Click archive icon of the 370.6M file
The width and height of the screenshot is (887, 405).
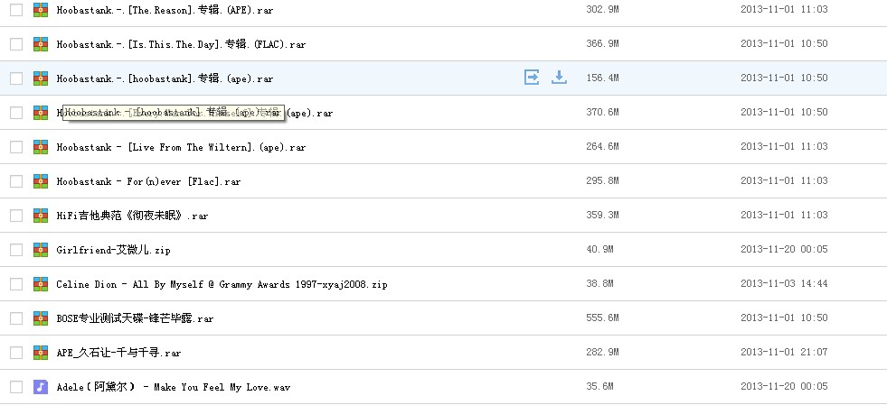click(40, 113)
